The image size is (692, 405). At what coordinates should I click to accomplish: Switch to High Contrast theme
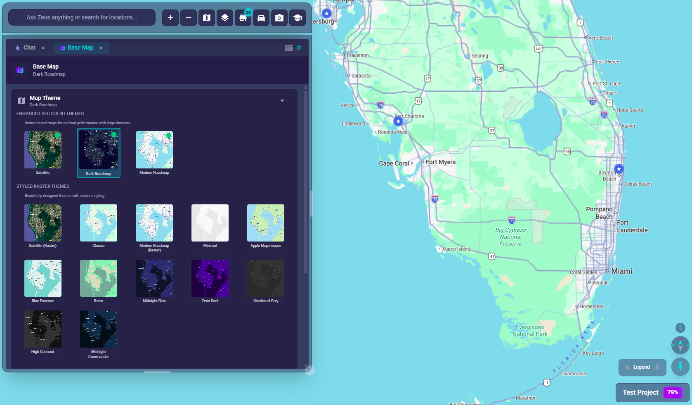pos(43,332)
